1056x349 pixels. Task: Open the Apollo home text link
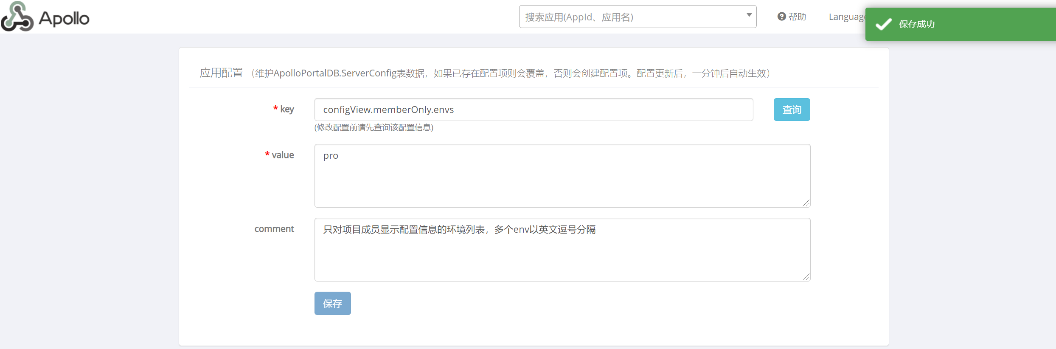point(64,18)
